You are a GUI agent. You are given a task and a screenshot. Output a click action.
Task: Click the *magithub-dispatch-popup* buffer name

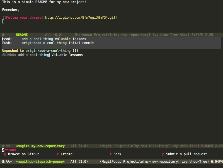point(40,162)
